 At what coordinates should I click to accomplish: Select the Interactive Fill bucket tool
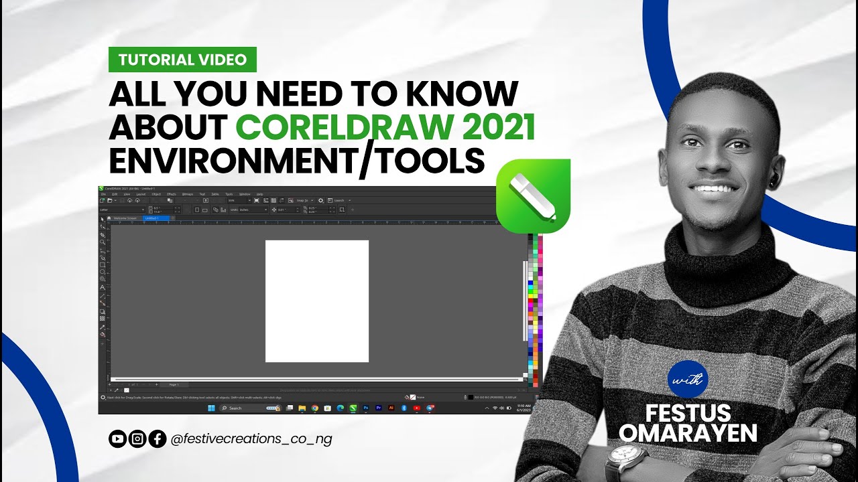point(103,335)
